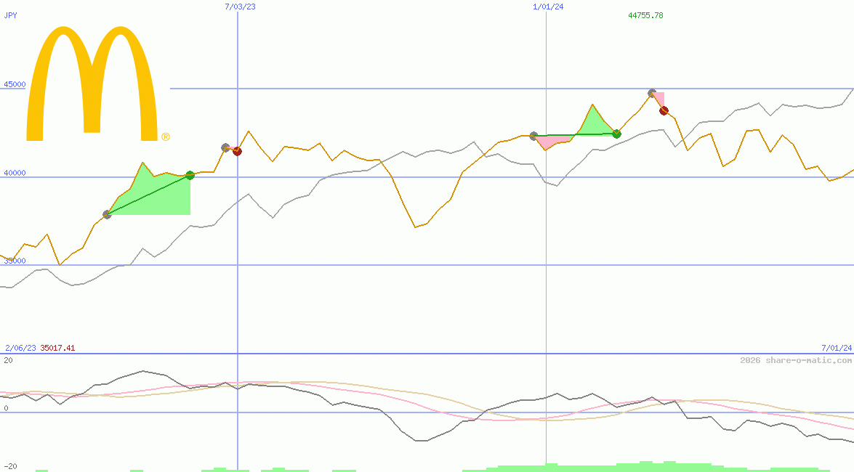The height and width of the screenshot is (472, 854).
Task: Click the gray marker left of 1/01/24 line
Action: click(533, 136)
